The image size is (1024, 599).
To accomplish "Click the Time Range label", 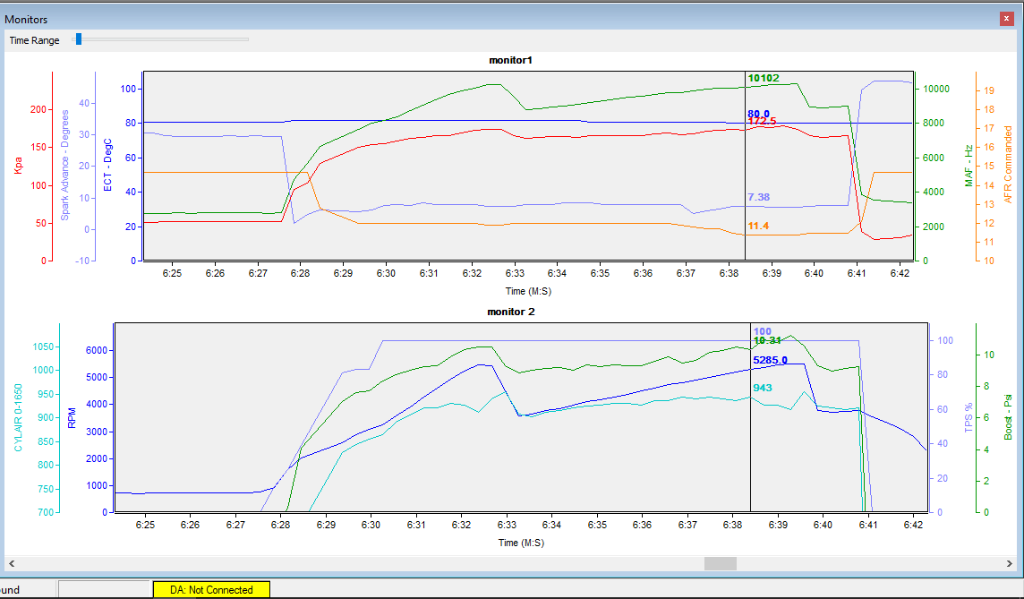I will click(34, 40).
